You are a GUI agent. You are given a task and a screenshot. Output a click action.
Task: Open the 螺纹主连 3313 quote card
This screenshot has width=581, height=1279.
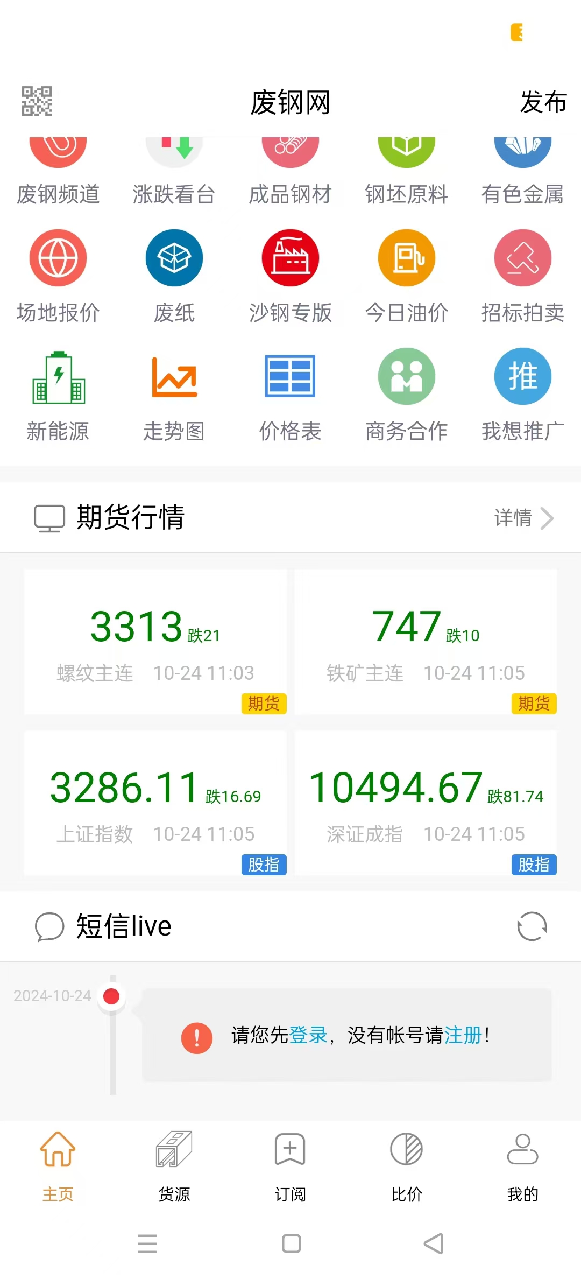[x=155, y=642]
